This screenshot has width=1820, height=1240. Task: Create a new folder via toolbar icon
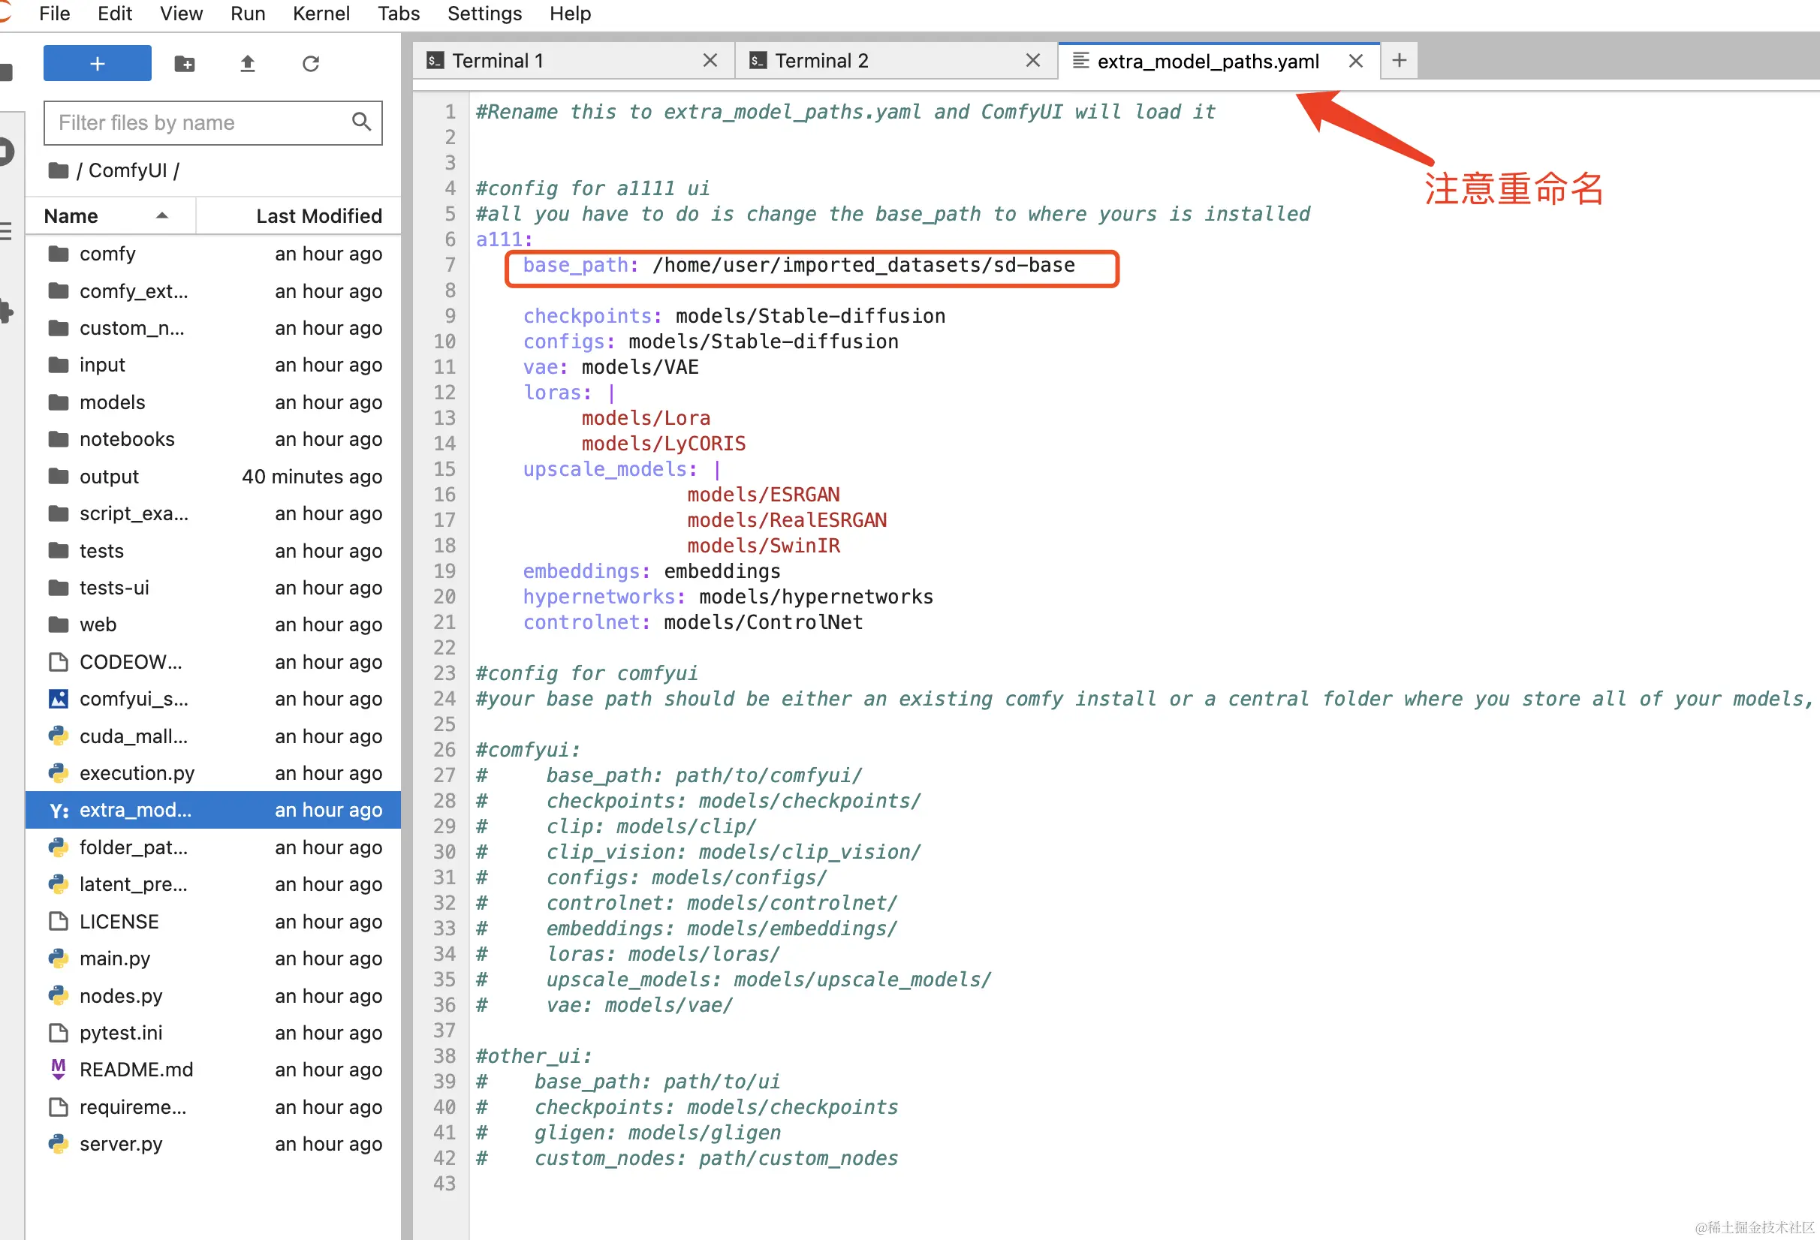(x=185, y=63)
